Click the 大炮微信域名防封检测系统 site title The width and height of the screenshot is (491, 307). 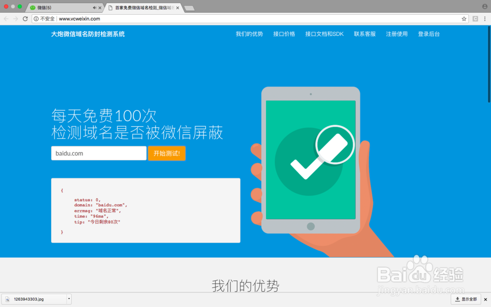point(88,34)
